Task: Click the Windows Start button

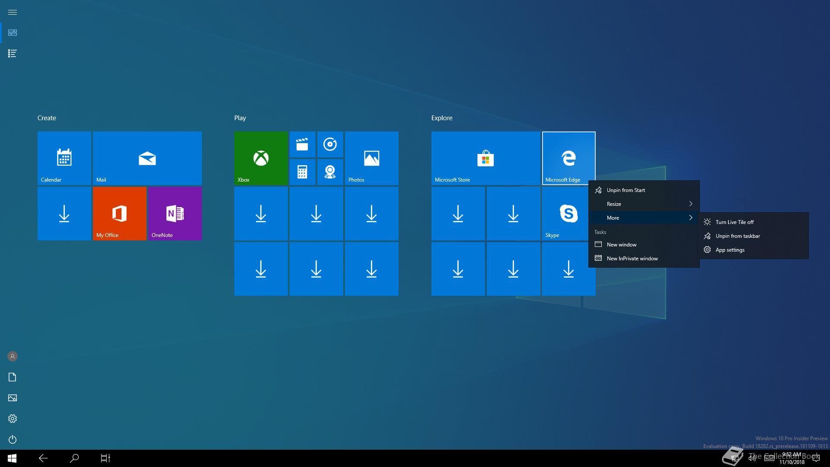Action: coord(13,458)
